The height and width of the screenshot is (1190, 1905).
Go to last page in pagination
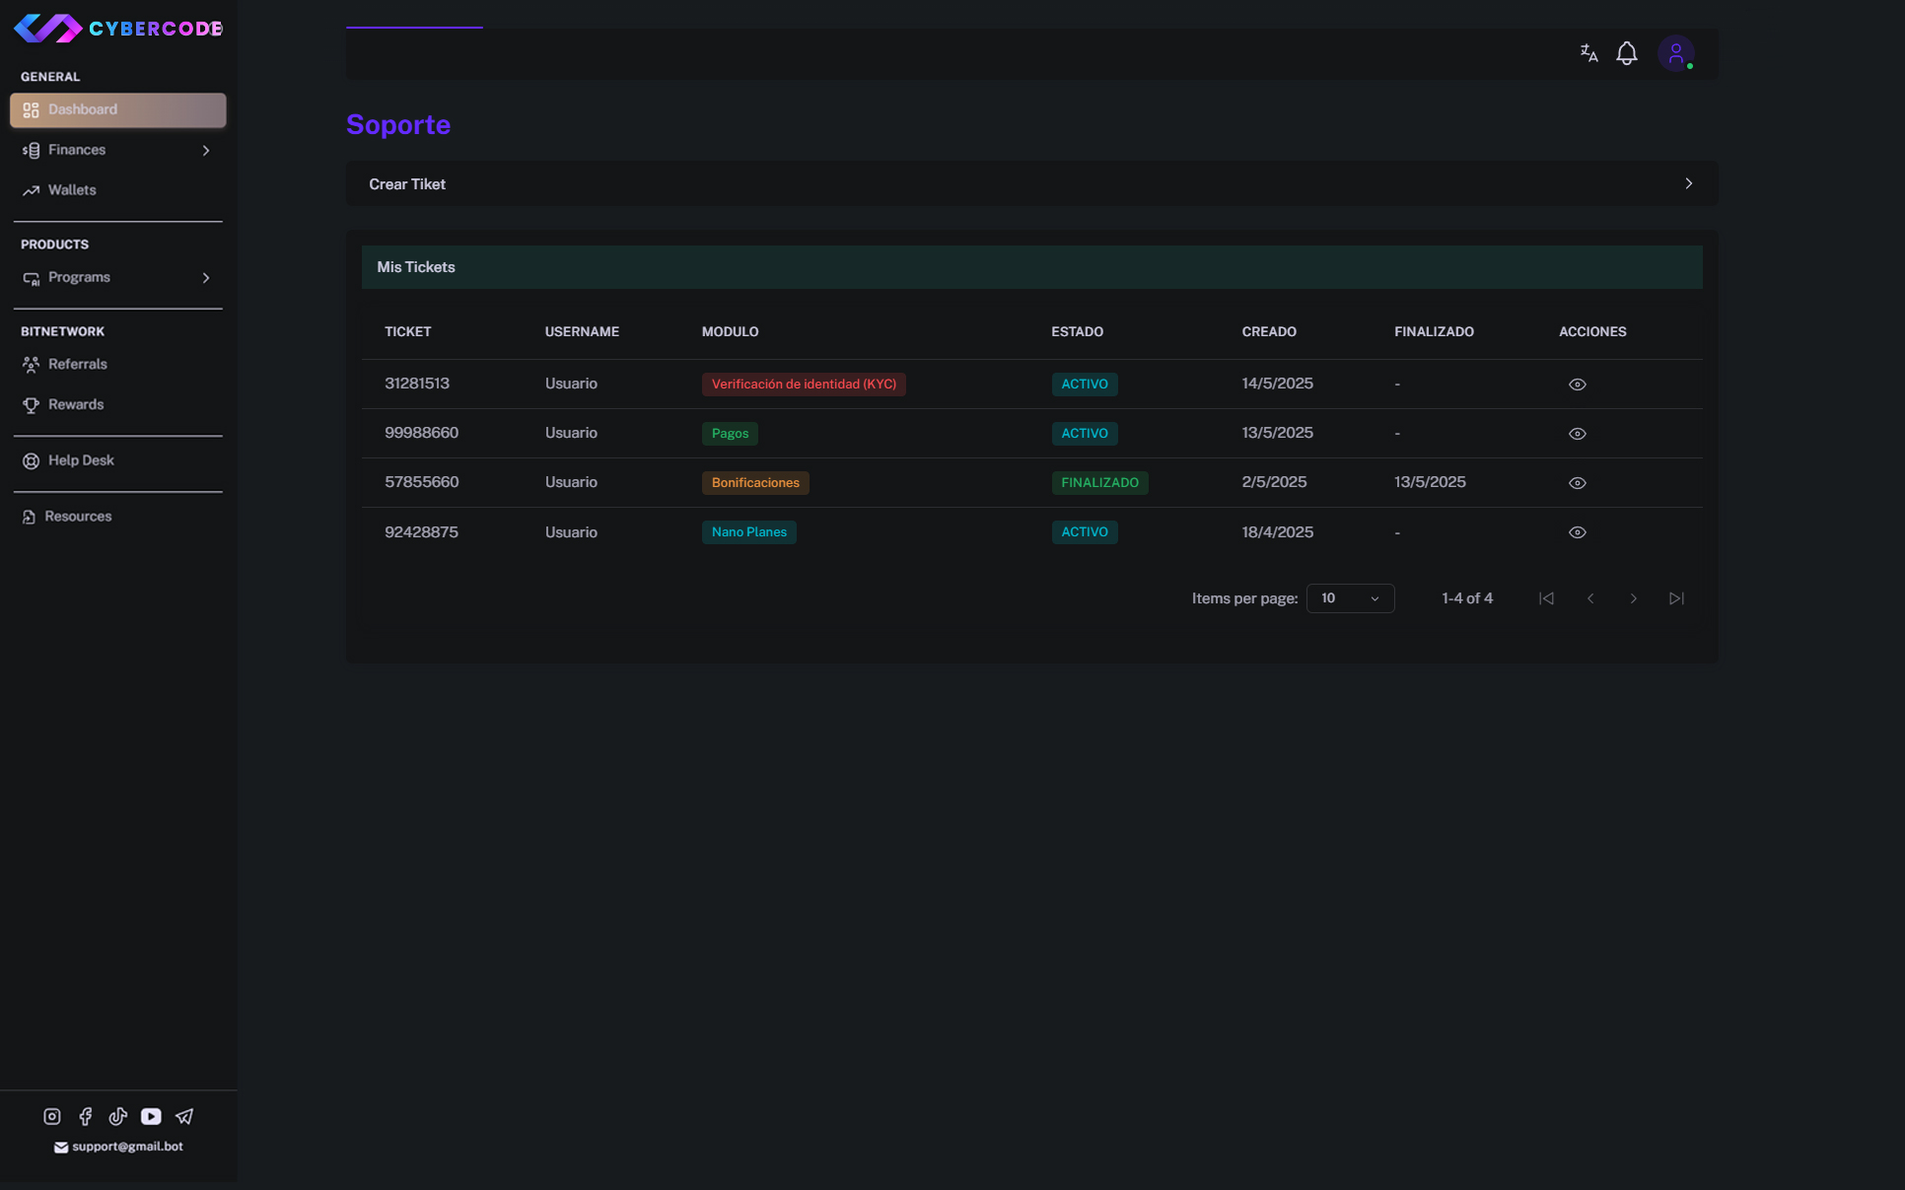[x=1675, y=598]
